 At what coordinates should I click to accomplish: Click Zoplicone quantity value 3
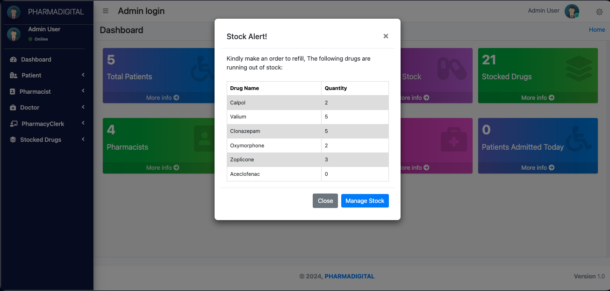click(x=326, y=160)
